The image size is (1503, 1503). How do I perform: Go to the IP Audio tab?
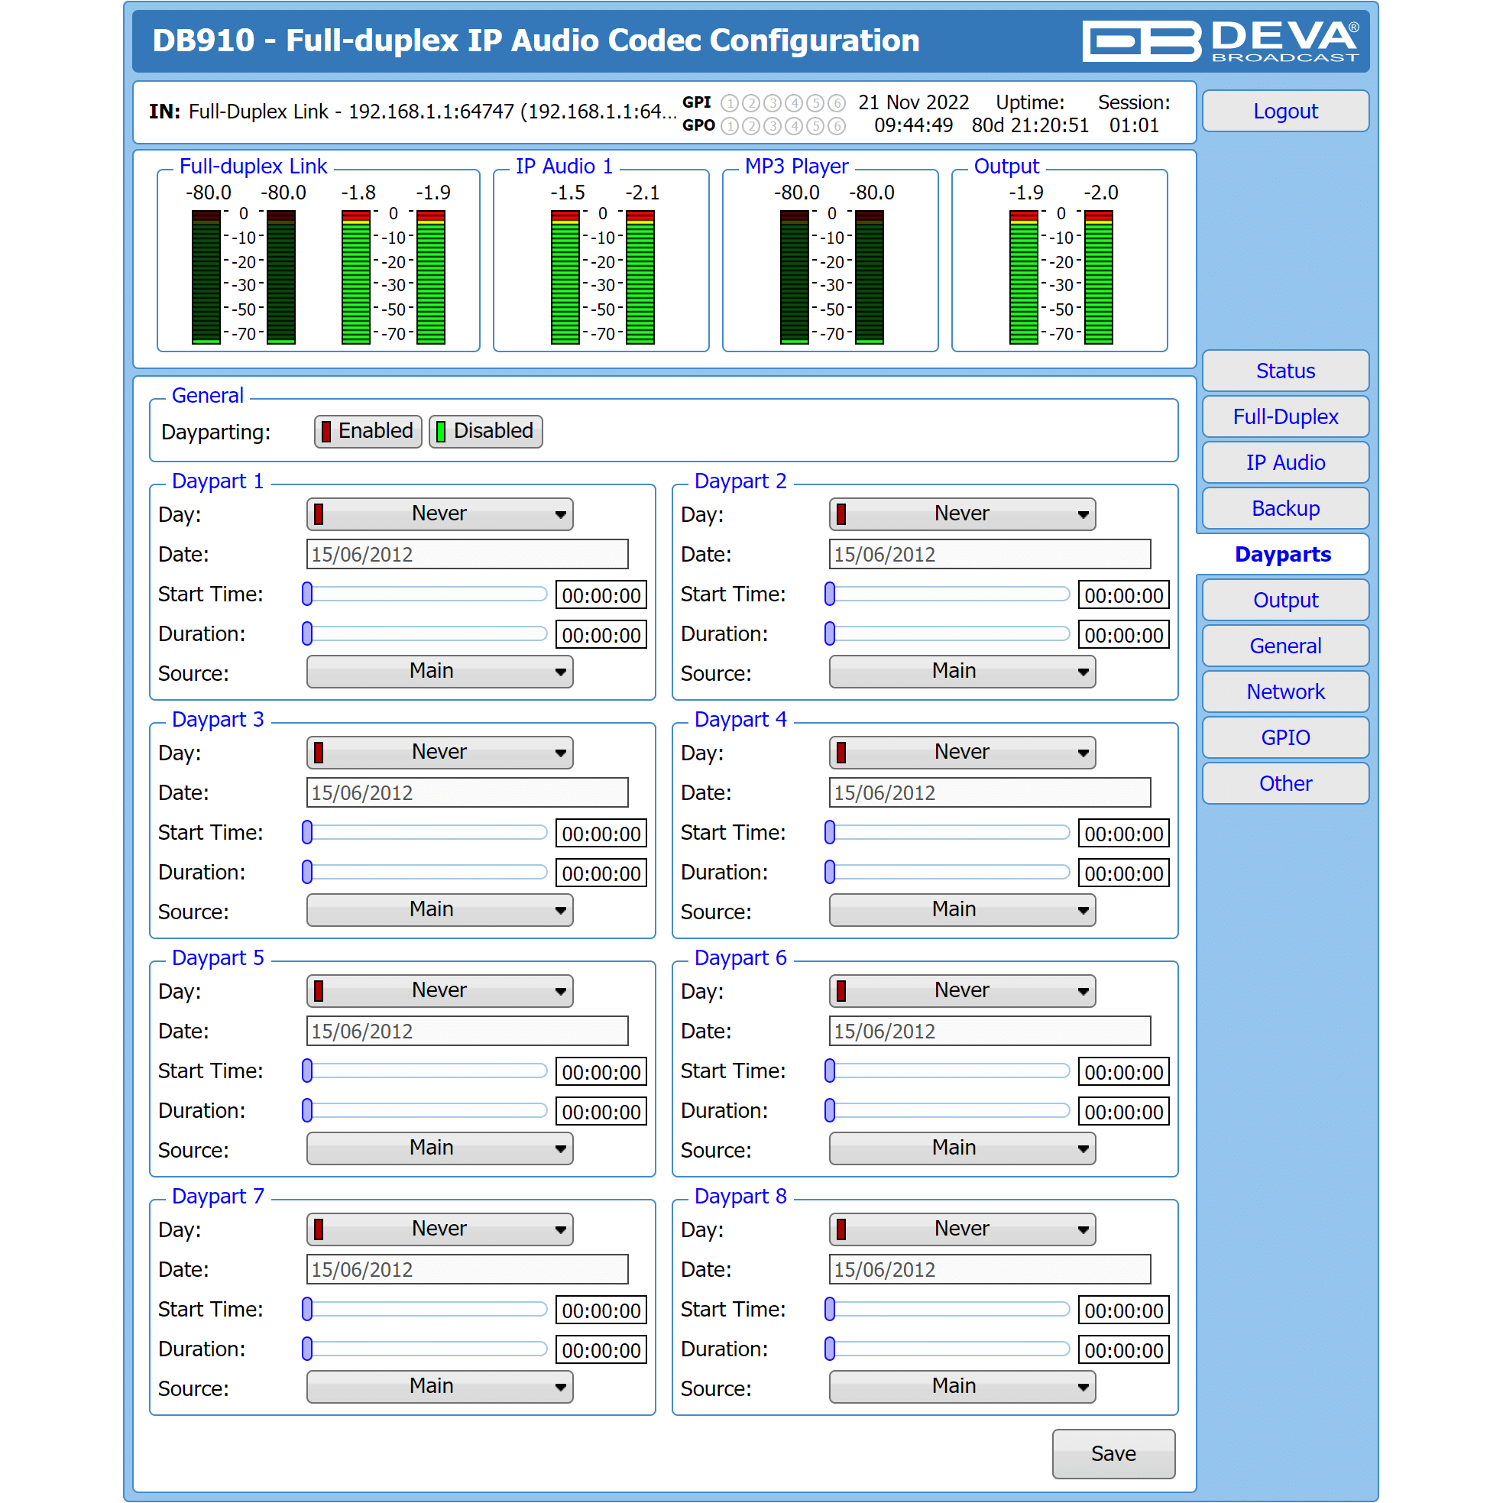coord(1285,463)
